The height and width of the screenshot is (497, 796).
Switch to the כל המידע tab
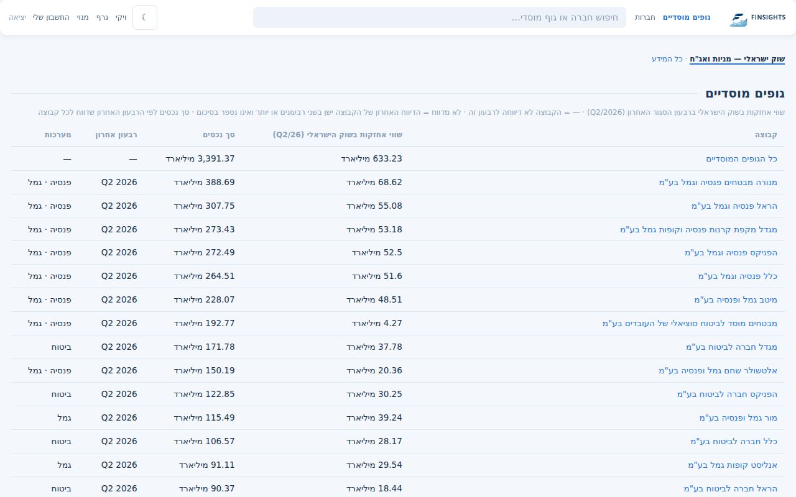[667, 58]
